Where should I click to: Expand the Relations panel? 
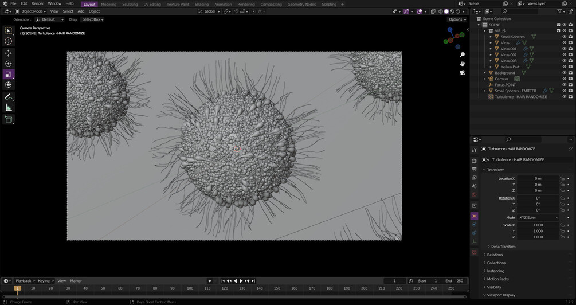tap(495, 255)
